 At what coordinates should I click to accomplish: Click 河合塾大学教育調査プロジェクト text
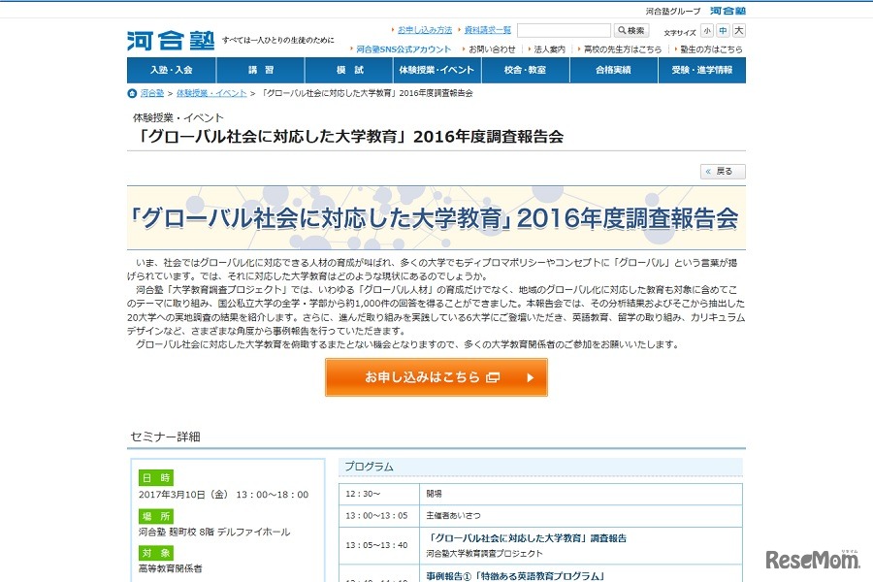point(484,554)
